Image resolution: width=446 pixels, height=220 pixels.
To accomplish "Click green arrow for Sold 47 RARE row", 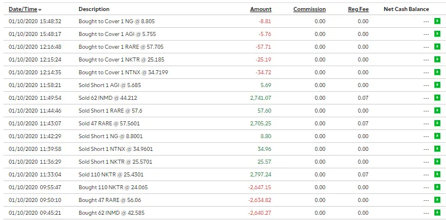I will point(437,123).
